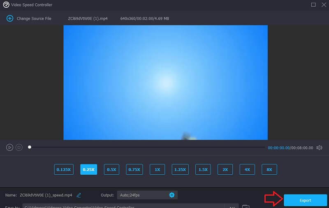Viewport: 329px width, 208px height.
Task: Select 0.125X playback speed
Action: pos(63,169)
